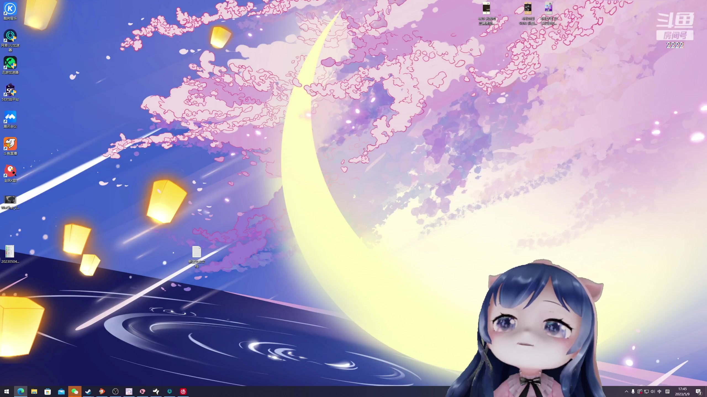Click the 5E对战平台 desktop icon
Viewport: 707px width, 397px height.
10,90
